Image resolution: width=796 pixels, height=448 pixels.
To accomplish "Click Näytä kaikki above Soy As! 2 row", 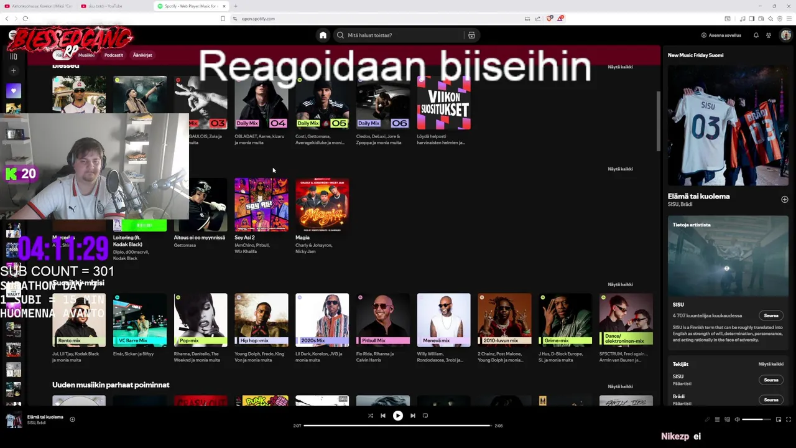I will [620, 169].
